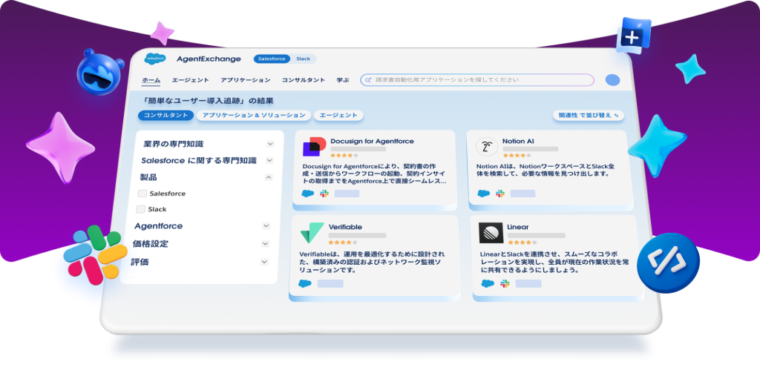The width and height of the screenshot is (760, 373).
Task: Click the Docusign card description text
Action: click(x=374, y=174)
